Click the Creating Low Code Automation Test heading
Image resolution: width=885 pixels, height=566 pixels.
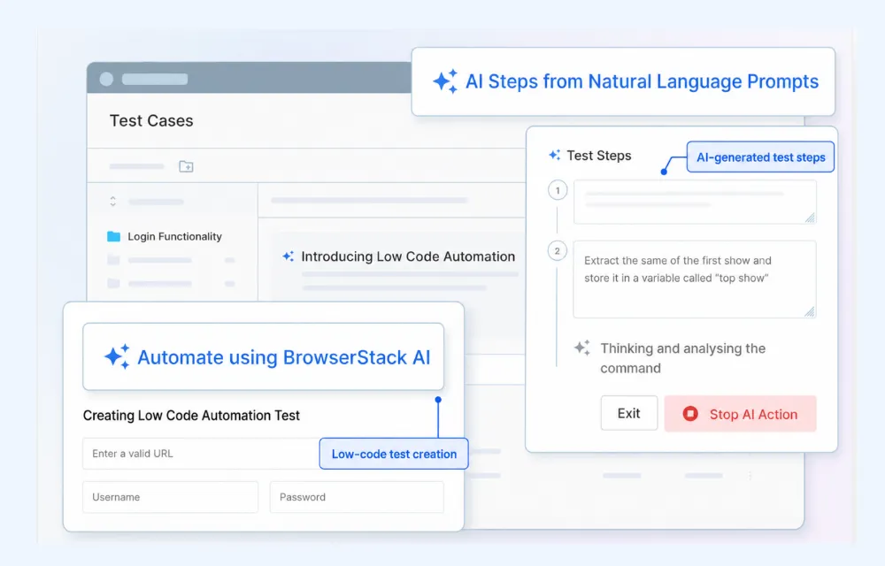coord(191,416)
